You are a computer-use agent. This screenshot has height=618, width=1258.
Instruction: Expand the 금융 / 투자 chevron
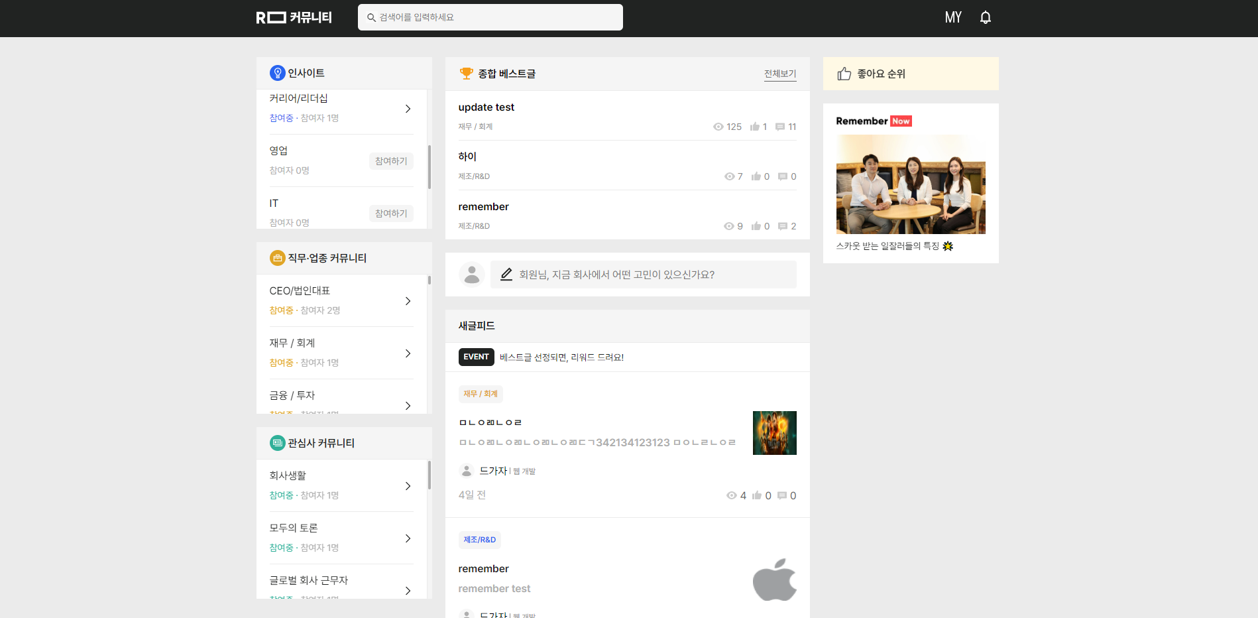click(x=408, y=406)
